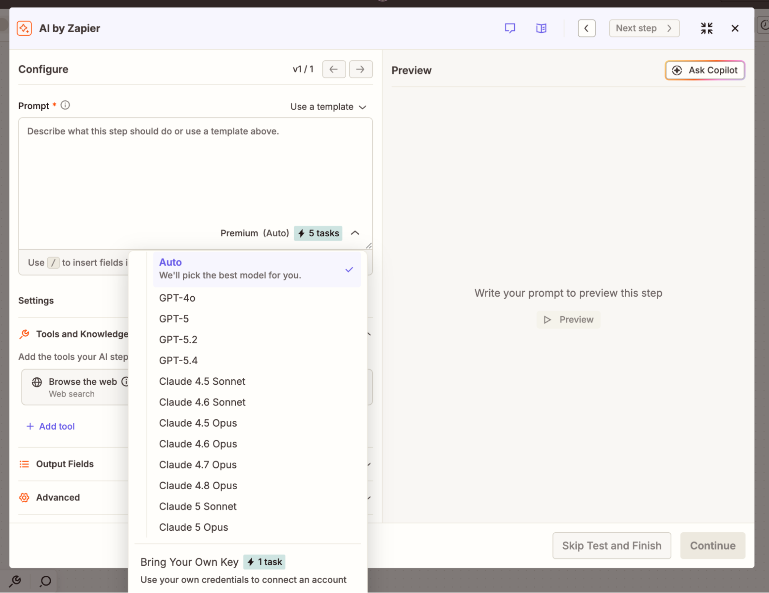769x593 pixels.
Task: Click the Preview play button
Action: click(568, 320)
